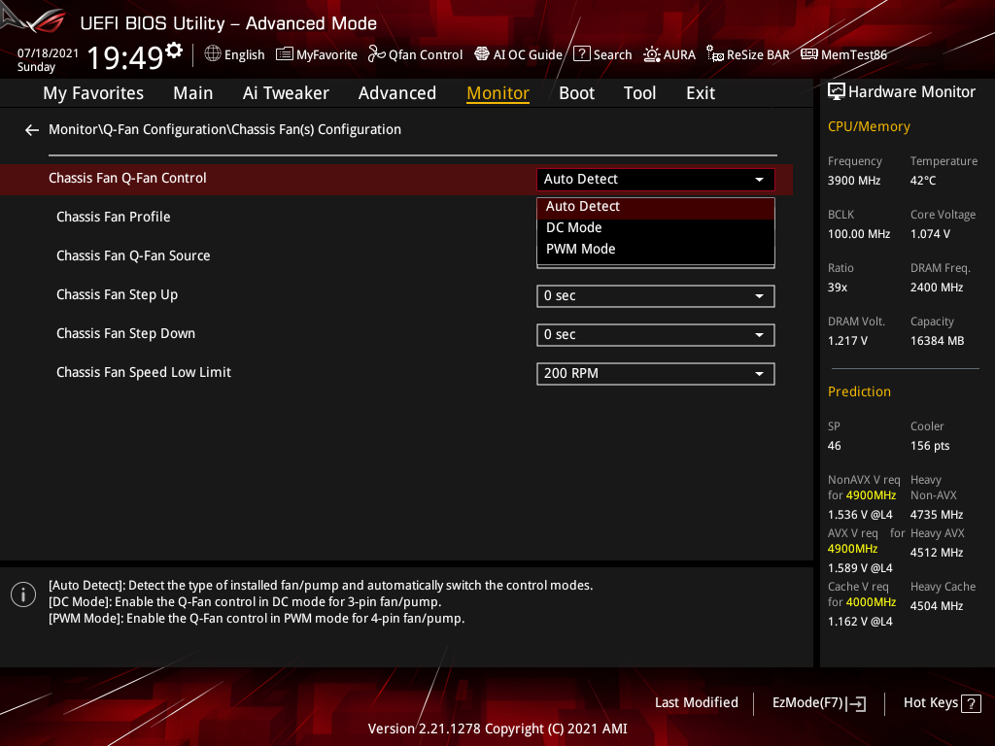The image size is (995, 746).
Task: Open the Qfan Control tool
Action: pos(415,54)
